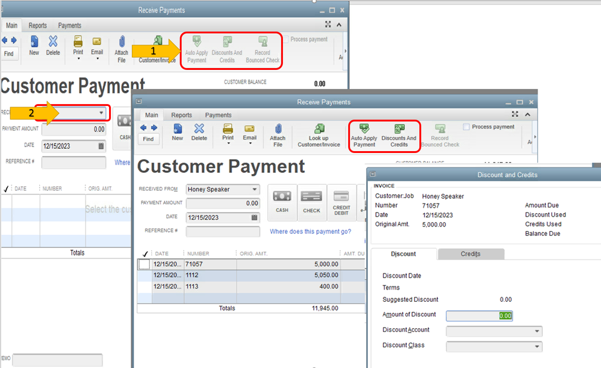Open Reports tab in front Receive Payments window
This screenshot has width=601, height=368.
pyautogui.click(x=181, y=115)
